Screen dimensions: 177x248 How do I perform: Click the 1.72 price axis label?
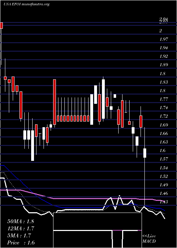(x=164, y=116)
